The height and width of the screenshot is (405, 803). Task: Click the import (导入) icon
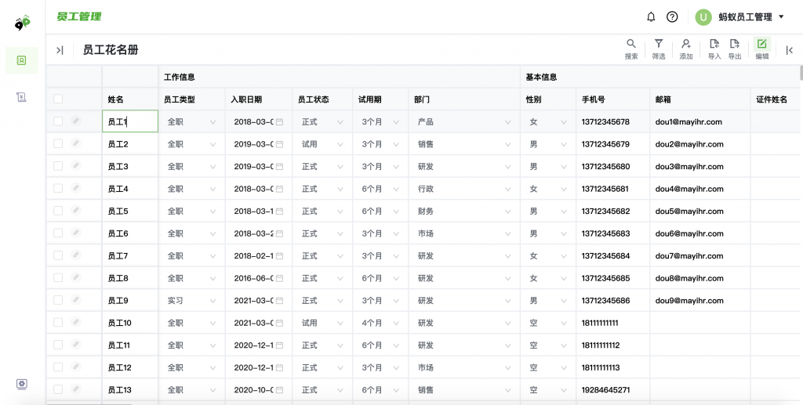(714, 45)
